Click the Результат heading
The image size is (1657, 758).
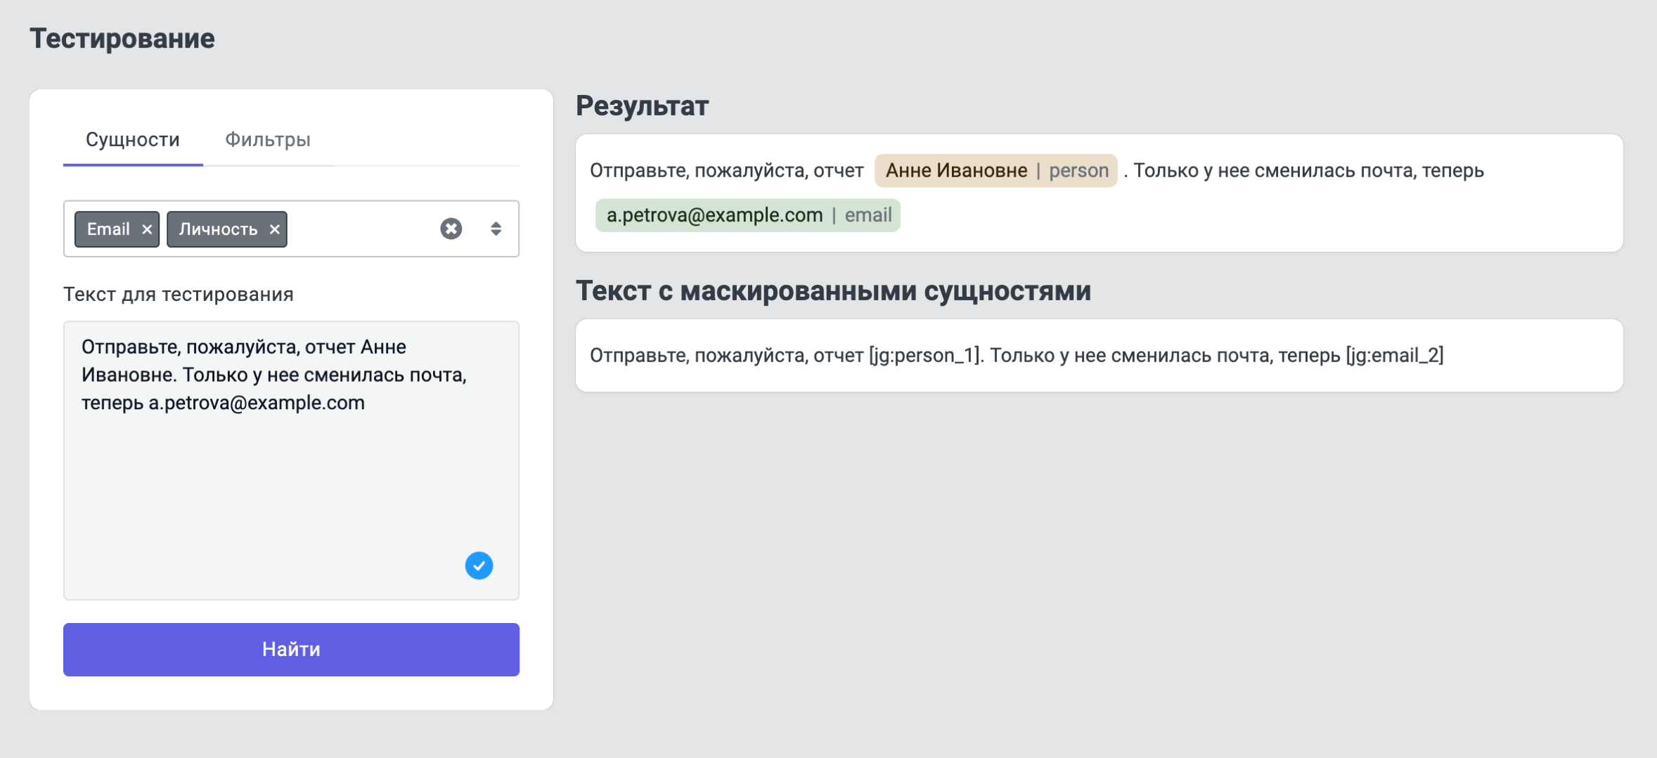[642, 106]
